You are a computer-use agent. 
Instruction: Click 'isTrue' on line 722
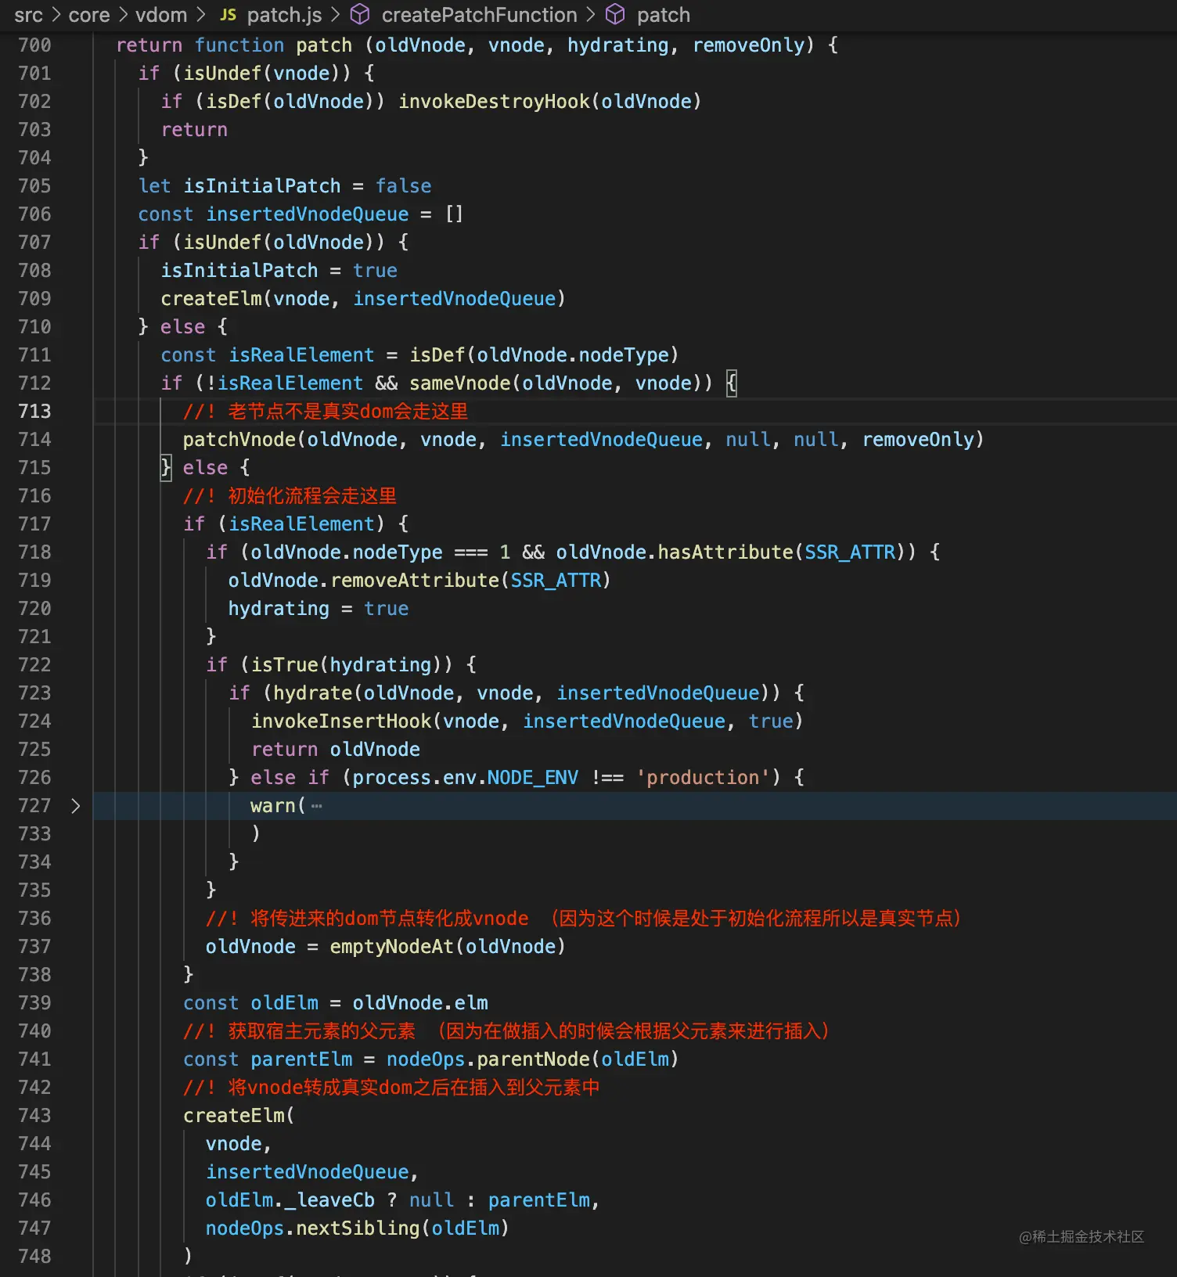pos(284,665)
